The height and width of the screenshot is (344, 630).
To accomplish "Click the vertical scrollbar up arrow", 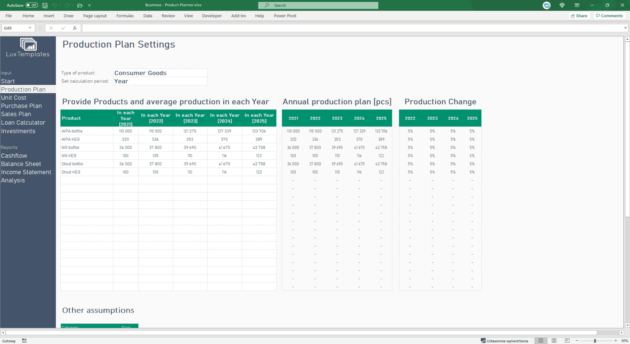I will [627, 39].
